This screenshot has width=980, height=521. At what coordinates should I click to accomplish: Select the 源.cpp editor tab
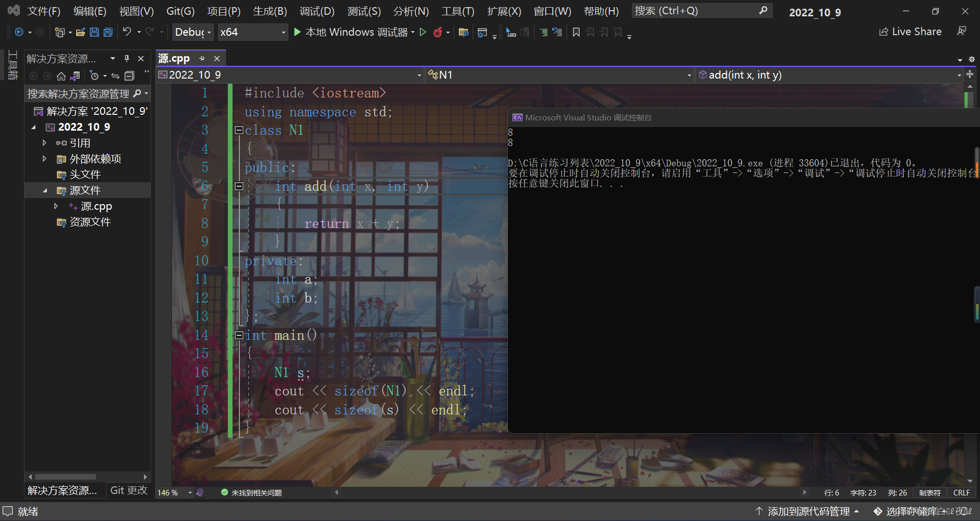tap(174, 58)
